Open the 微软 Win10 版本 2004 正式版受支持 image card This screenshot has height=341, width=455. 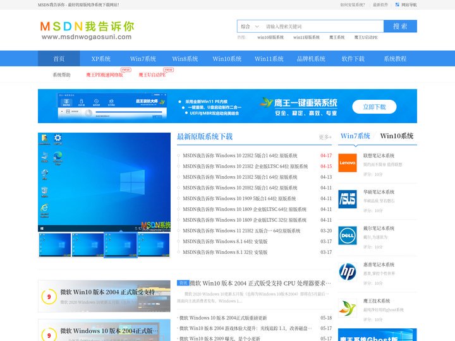coord(104,296)
